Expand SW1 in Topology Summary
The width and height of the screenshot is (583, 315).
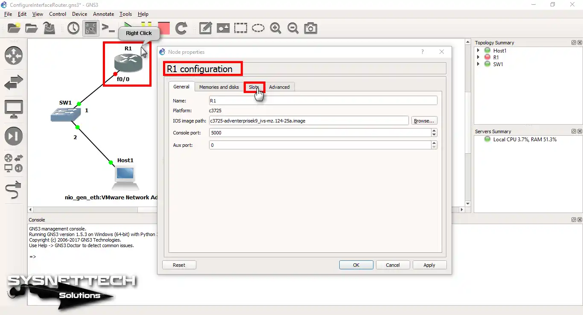[478, 64]
